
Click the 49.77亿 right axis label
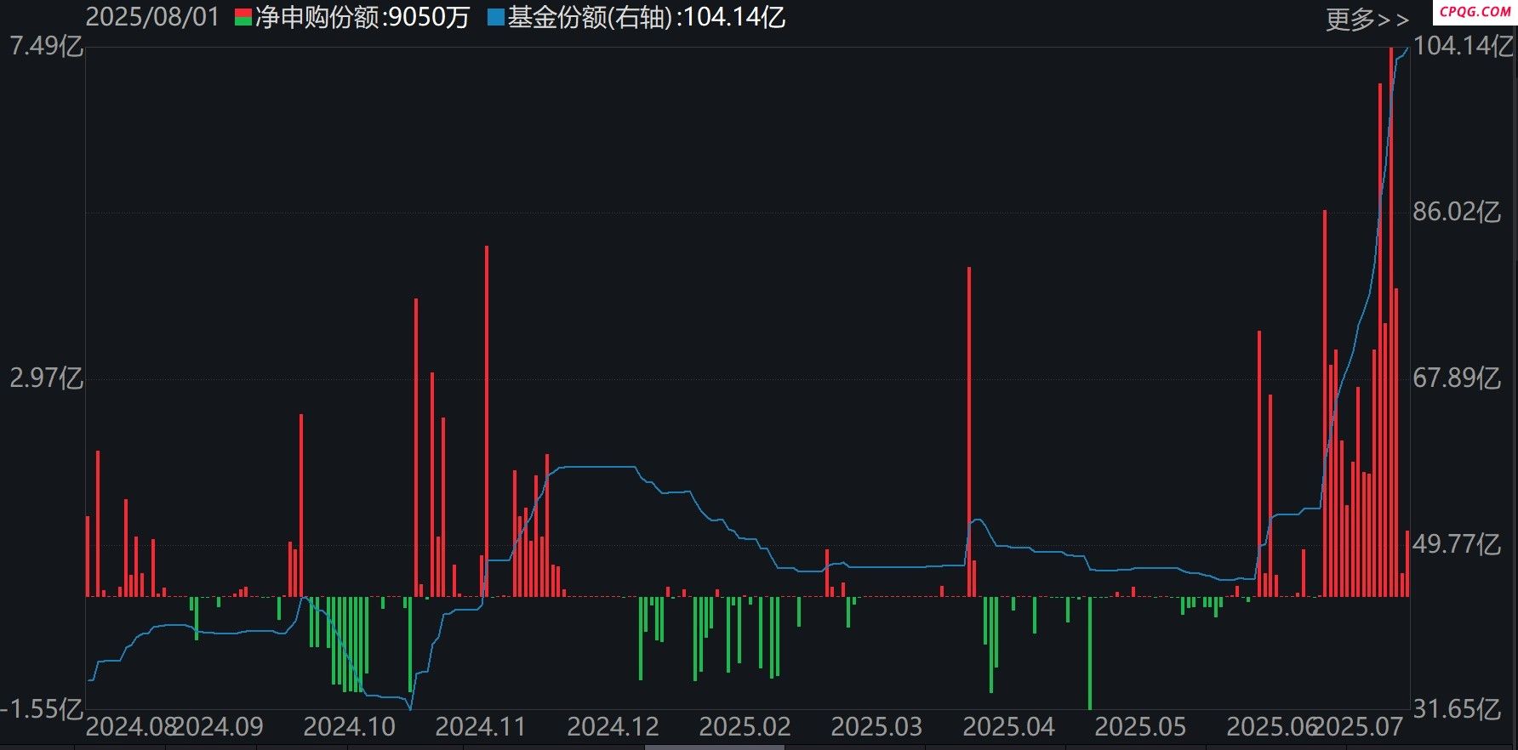tap(1457, 544)
